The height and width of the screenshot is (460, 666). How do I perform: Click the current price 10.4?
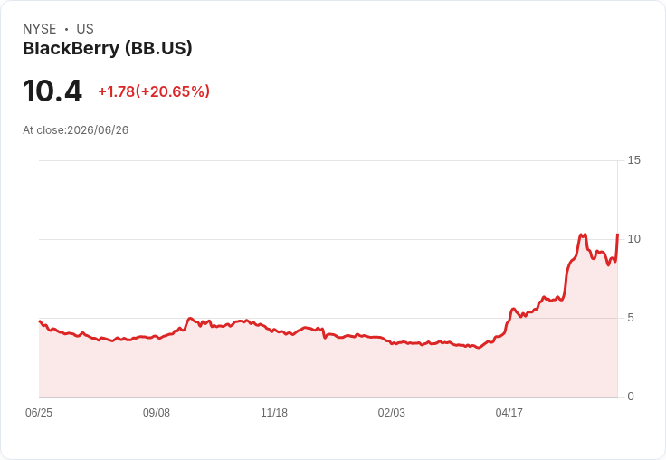(x=52, y=91)
